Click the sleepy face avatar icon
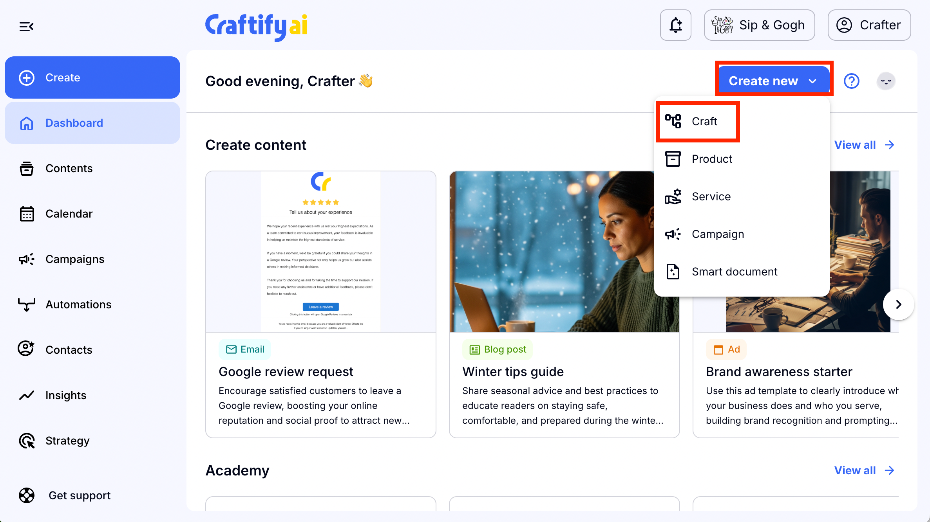The image size is (930, 522). 885,81
